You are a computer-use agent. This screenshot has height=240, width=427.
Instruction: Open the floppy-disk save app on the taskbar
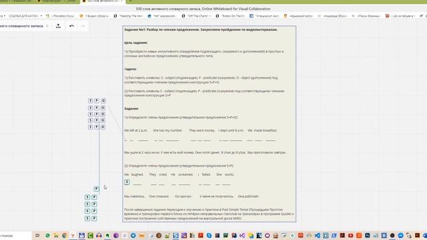coord(81,235)
